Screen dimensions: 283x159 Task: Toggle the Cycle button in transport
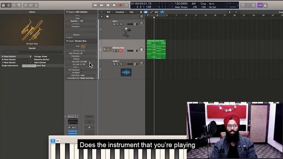click(126, 5)
